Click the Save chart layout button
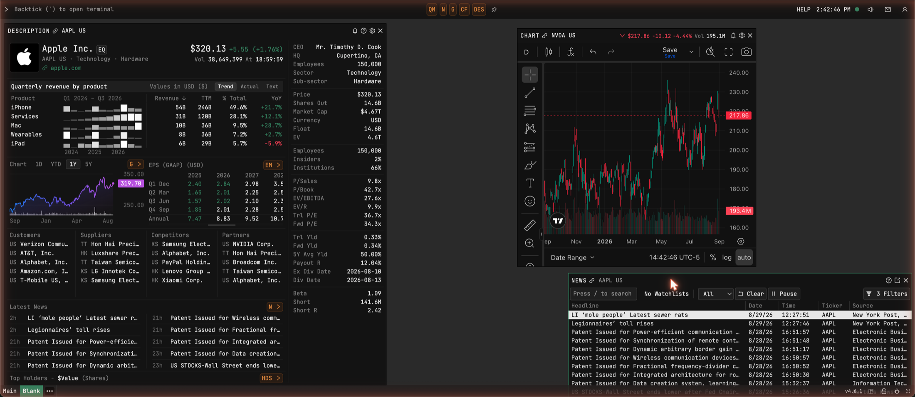The image size is (915, 397). [670, 52]
